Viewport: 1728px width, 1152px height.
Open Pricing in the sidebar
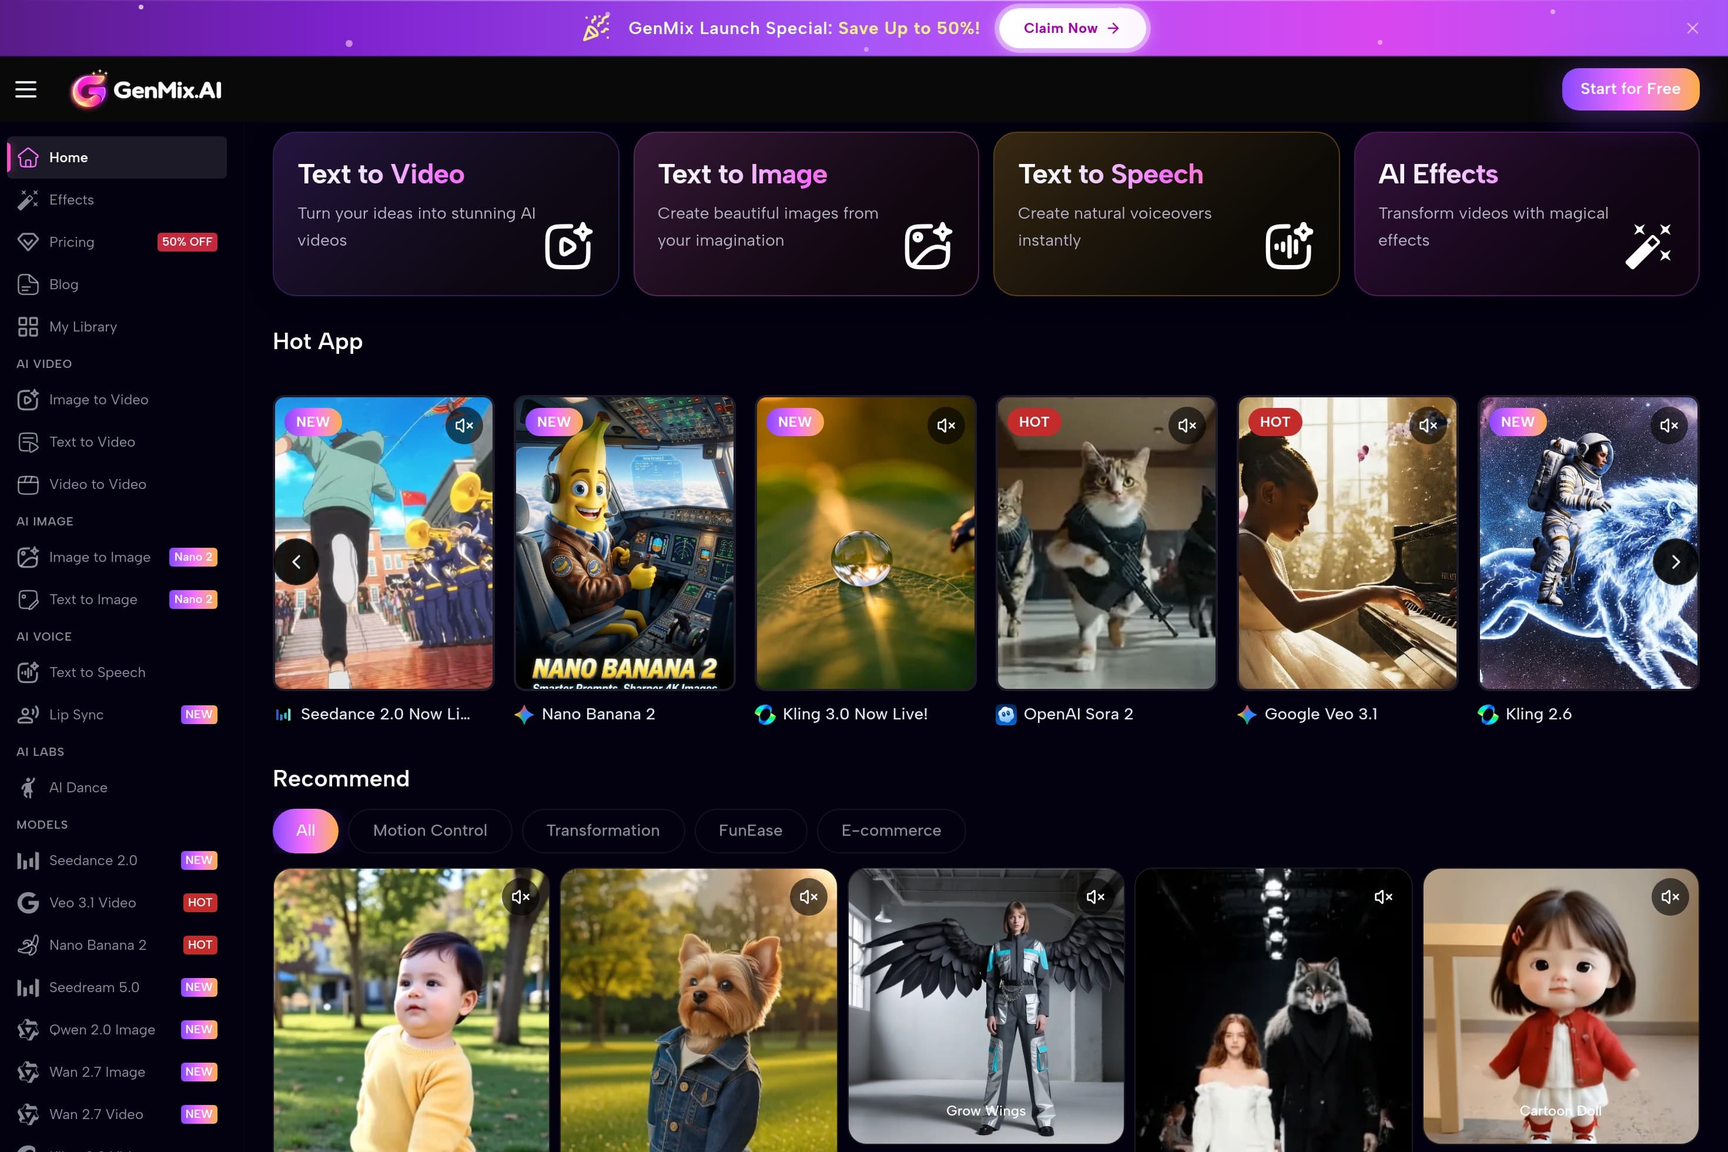117,242
